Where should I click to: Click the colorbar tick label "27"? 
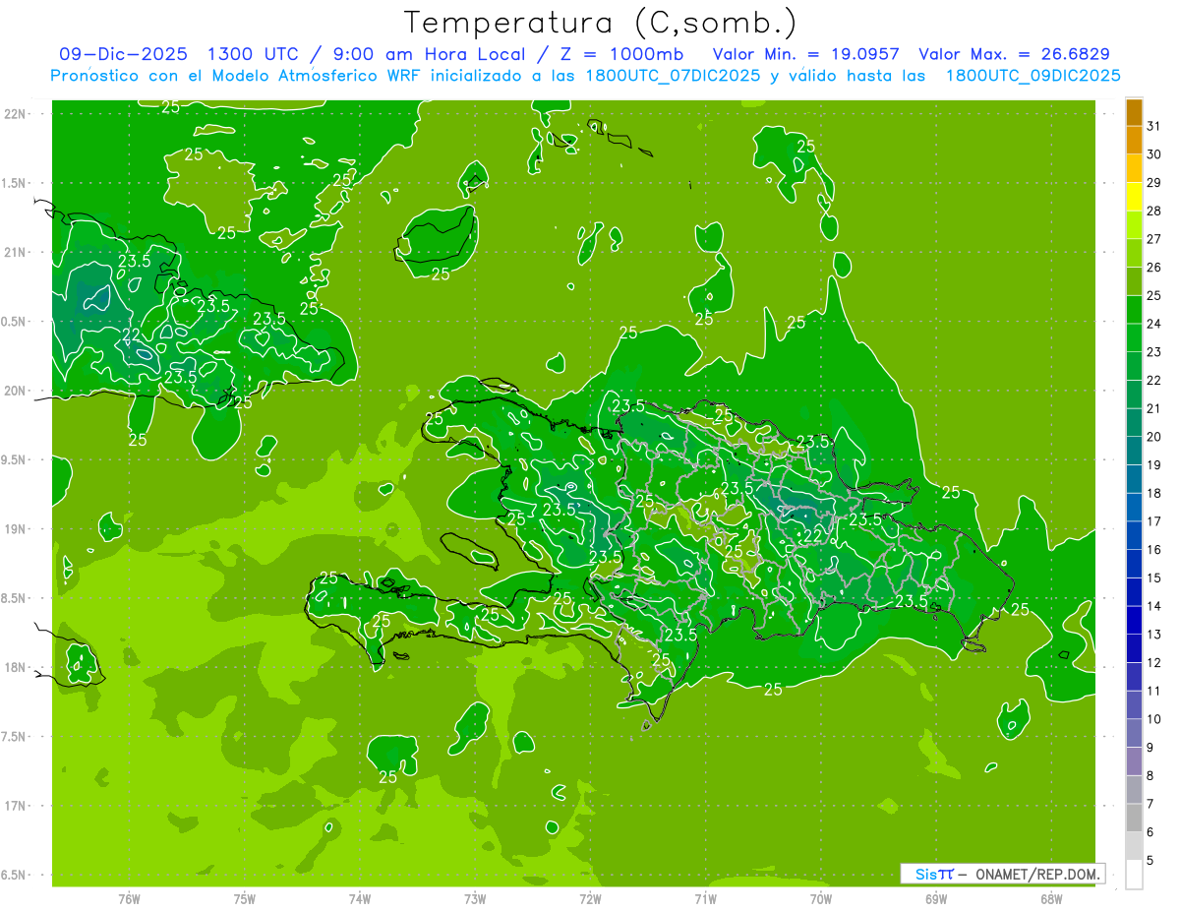(1154, 239)
